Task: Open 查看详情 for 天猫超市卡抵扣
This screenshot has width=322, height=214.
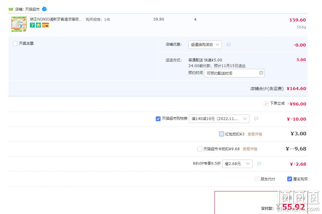Action: point(250,149)
